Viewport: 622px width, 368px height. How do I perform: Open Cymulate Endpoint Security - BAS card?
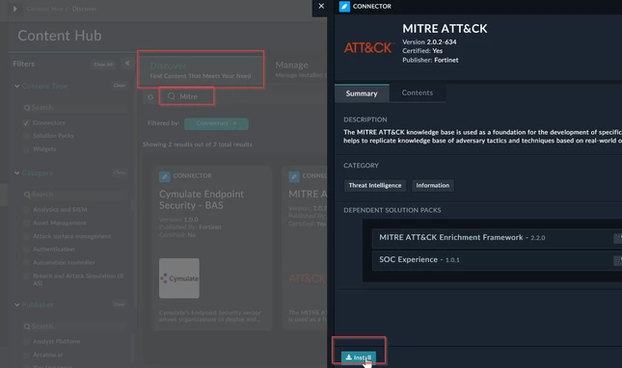[x=212, y=248]
